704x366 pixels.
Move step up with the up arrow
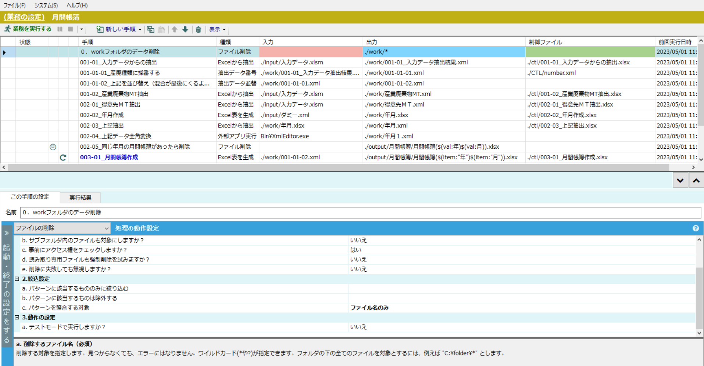coord(175,29)
